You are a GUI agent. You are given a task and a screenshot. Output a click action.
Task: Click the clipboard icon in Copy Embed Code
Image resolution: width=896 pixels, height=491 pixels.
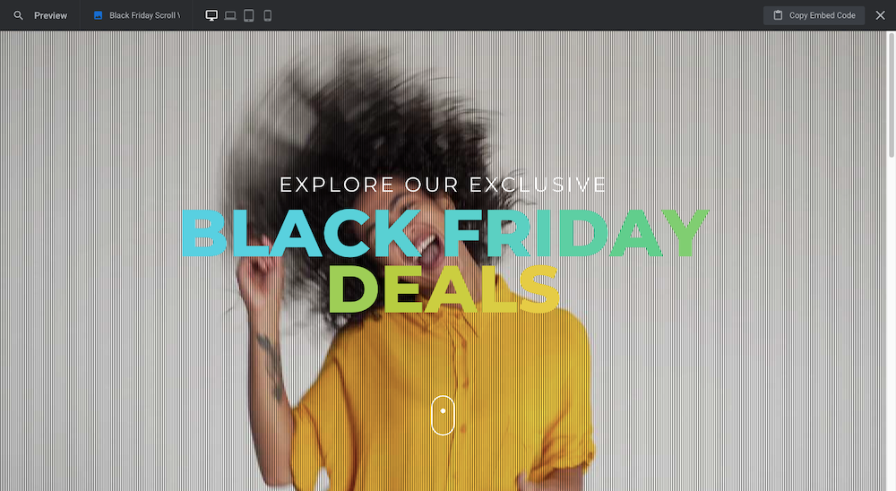(778, 15)
